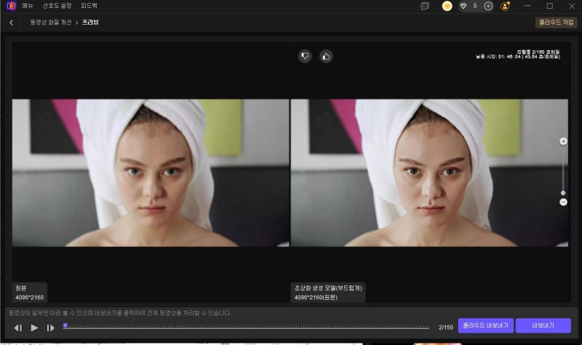Zoom in with the plus button
This screenshot has height=345, width=582.
[563, 141]
